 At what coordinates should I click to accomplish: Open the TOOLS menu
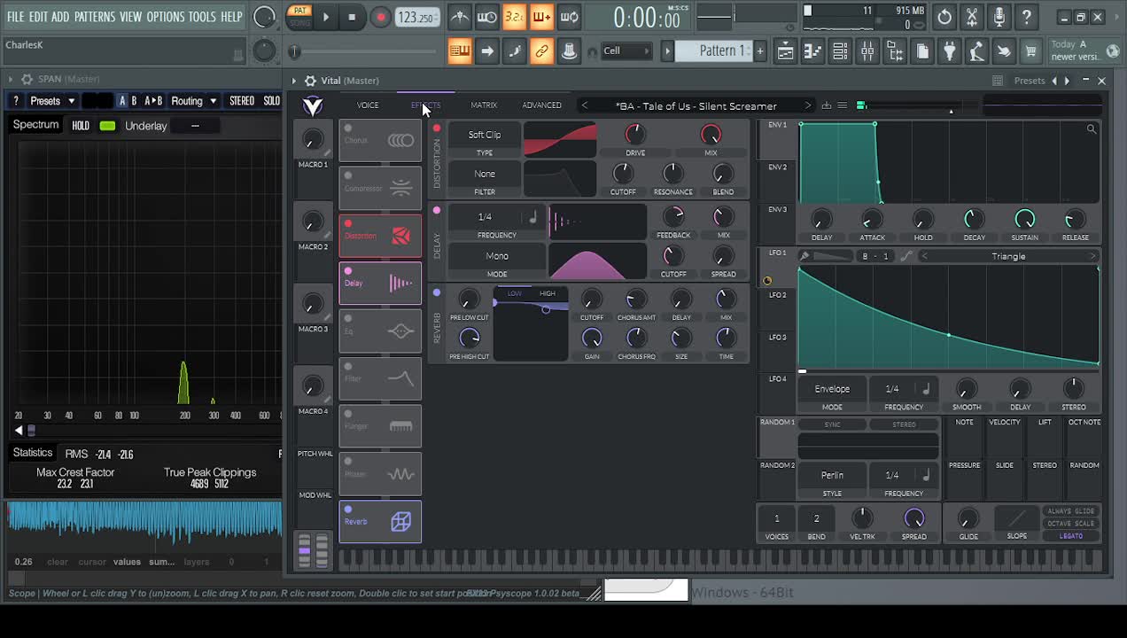click(x=202, y=17)
